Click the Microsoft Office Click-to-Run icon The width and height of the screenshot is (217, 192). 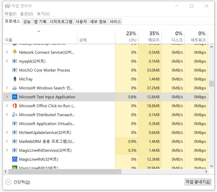[x=15, y=106]
